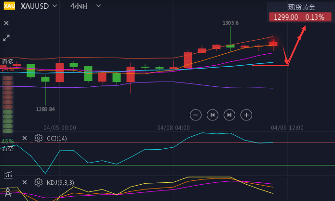Click the KDJ(9,3,3) indicator label
Viewport: 335px width, 201px height.
tap(60, 183)
